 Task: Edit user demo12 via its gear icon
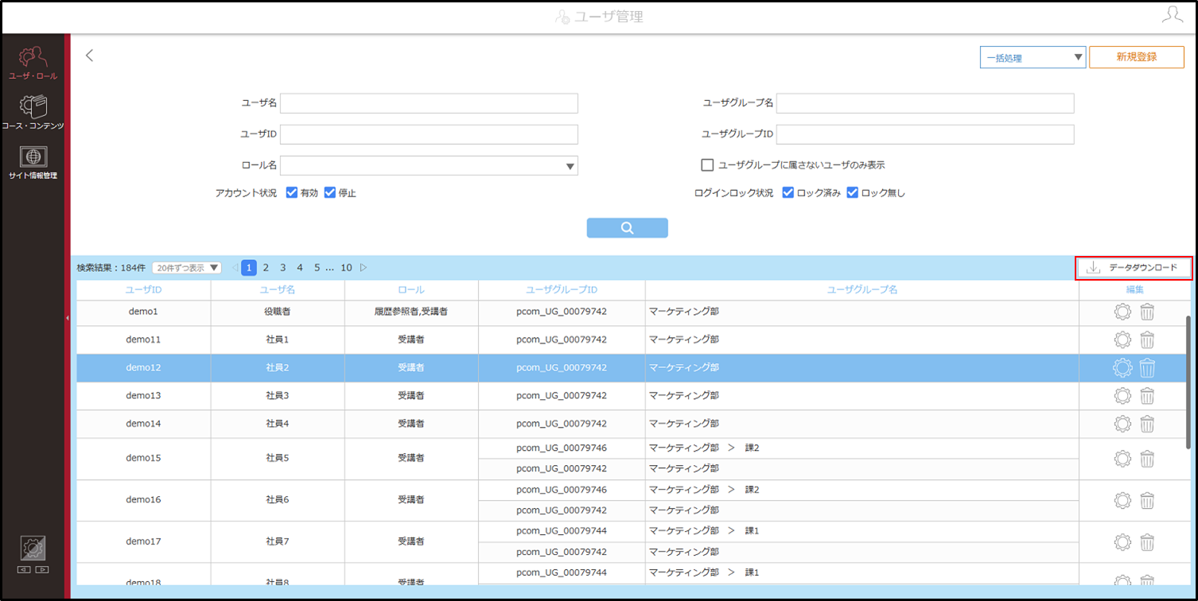(x=1122, y=368)
